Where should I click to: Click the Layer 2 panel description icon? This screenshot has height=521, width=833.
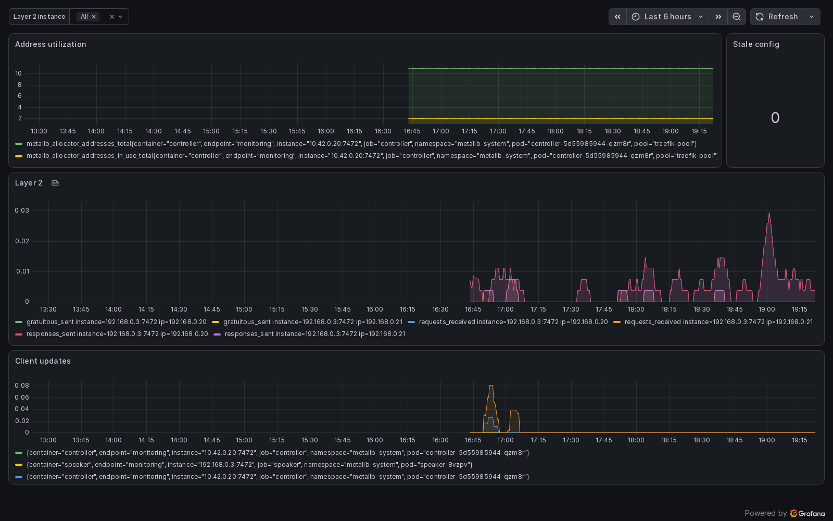55,183
